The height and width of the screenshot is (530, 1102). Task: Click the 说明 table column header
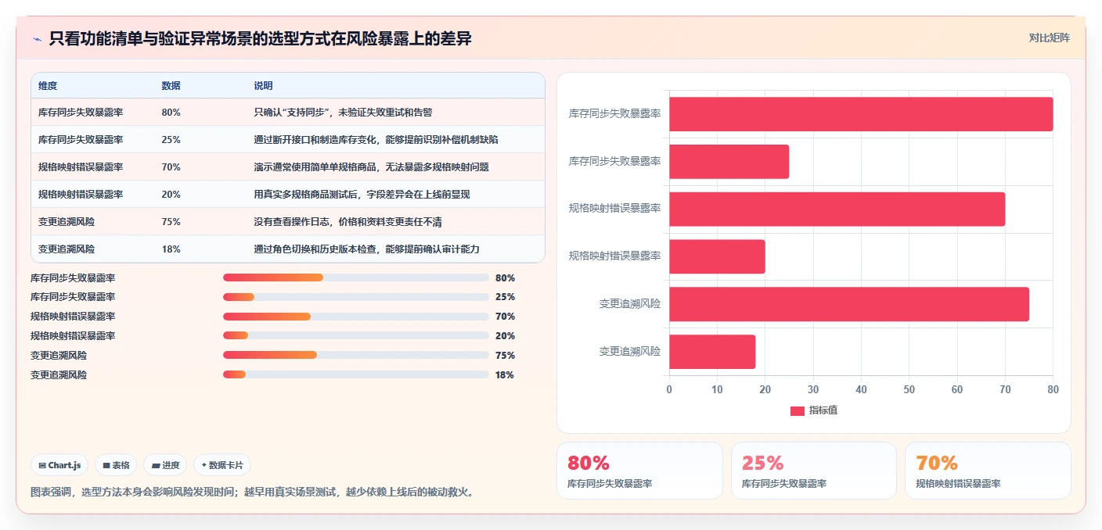click(x=263, y=86)
